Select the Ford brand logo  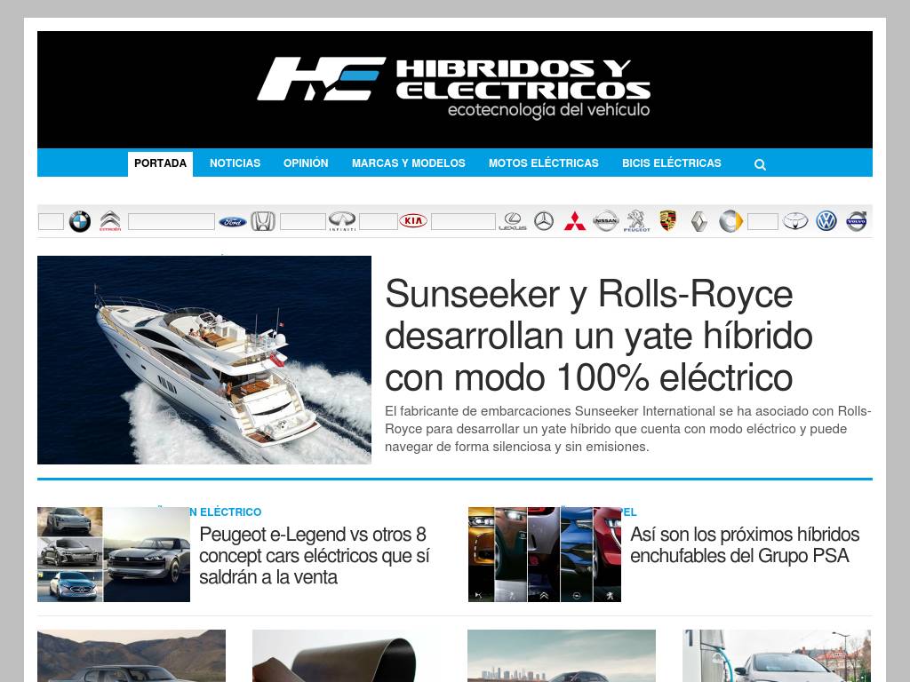coord(233,222)
